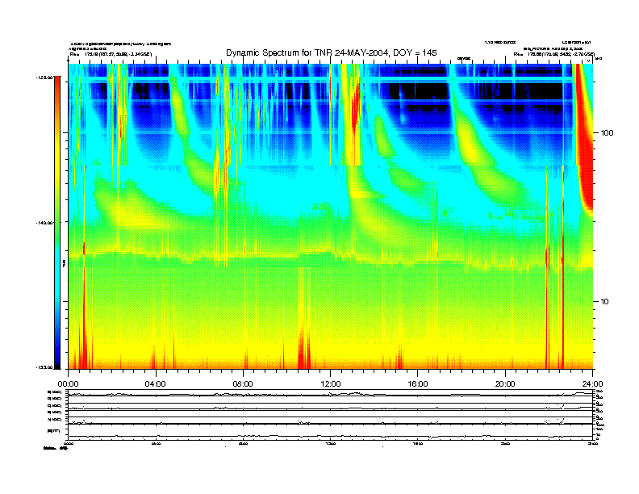Screen dimensions: 639x494
Task: Click the "Dynamic Spectrum for TNR" plot title
Action: 332,52
